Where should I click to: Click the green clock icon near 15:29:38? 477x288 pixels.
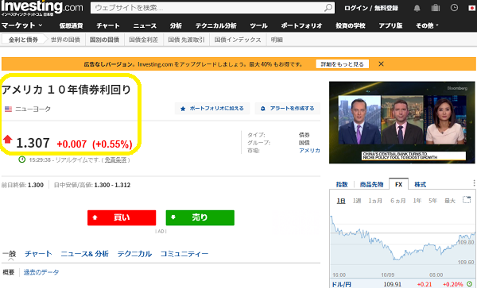[22, 159]
